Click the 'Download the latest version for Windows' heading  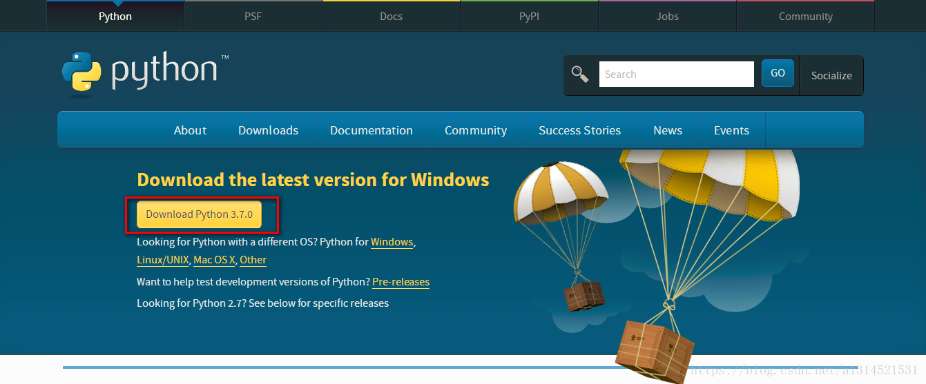[313, 180]
